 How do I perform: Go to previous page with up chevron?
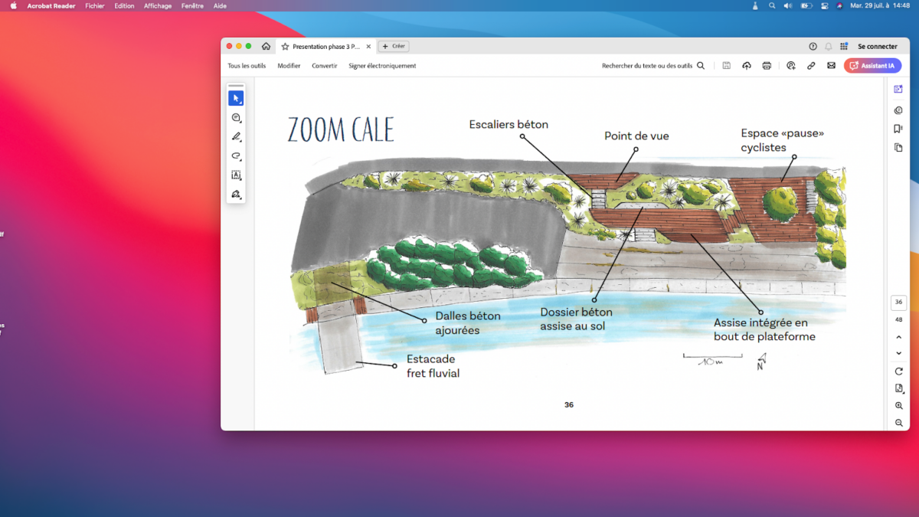pos(899,337)
